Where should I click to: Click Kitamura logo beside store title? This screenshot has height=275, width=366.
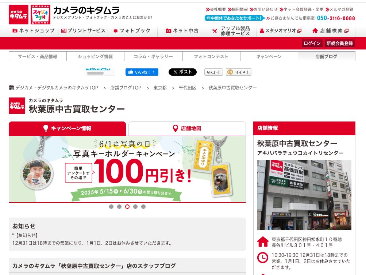pos(17,105)
